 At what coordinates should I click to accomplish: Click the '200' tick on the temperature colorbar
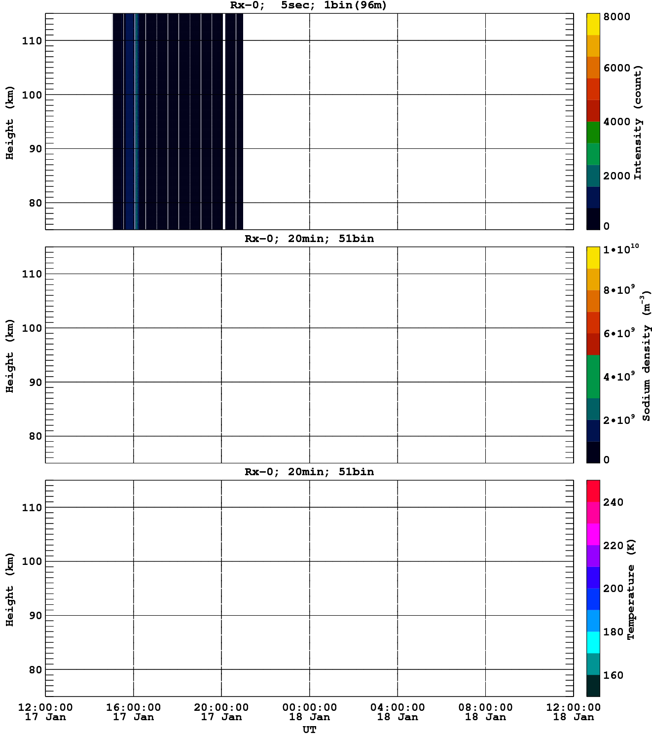(614, 589)
